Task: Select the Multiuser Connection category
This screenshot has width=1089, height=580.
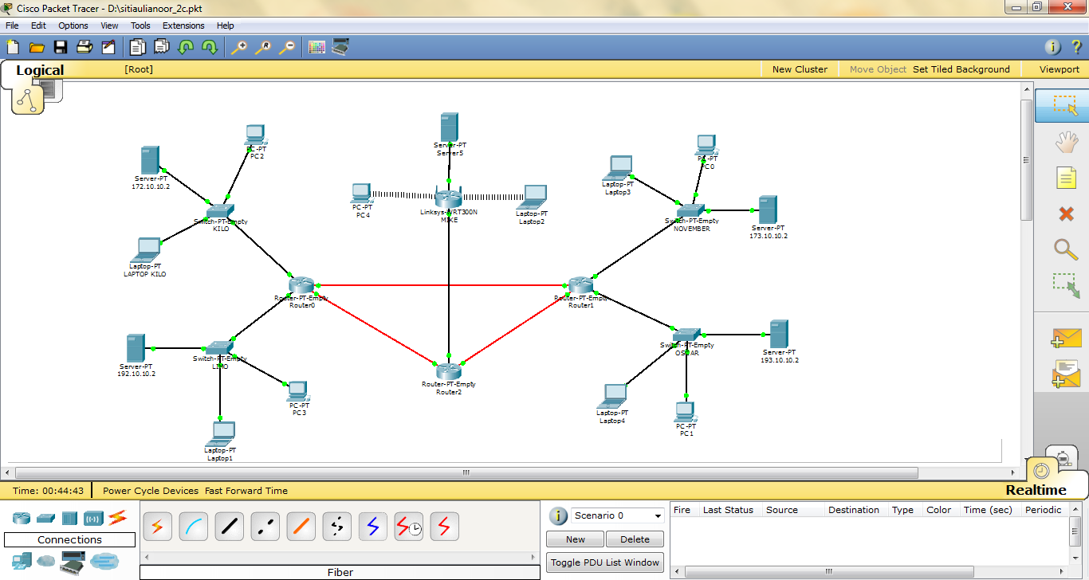Action: coord(104,562)
